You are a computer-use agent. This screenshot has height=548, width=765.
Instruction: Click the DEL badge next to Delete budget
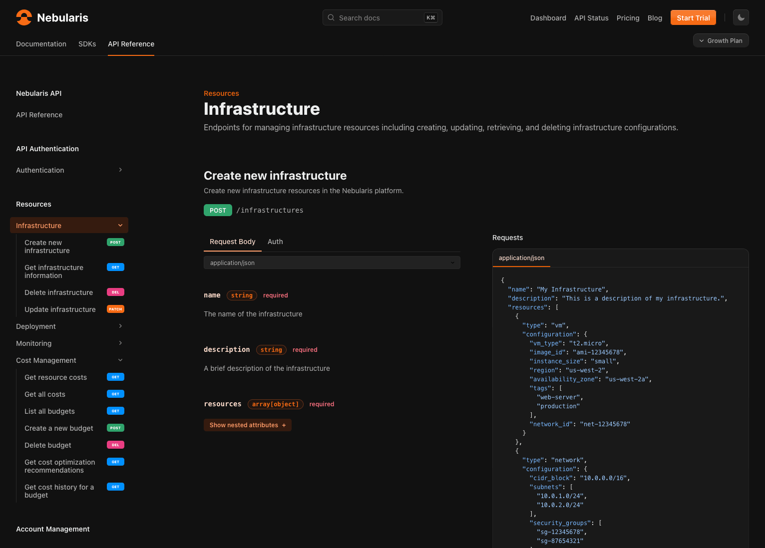click(115, 445)
